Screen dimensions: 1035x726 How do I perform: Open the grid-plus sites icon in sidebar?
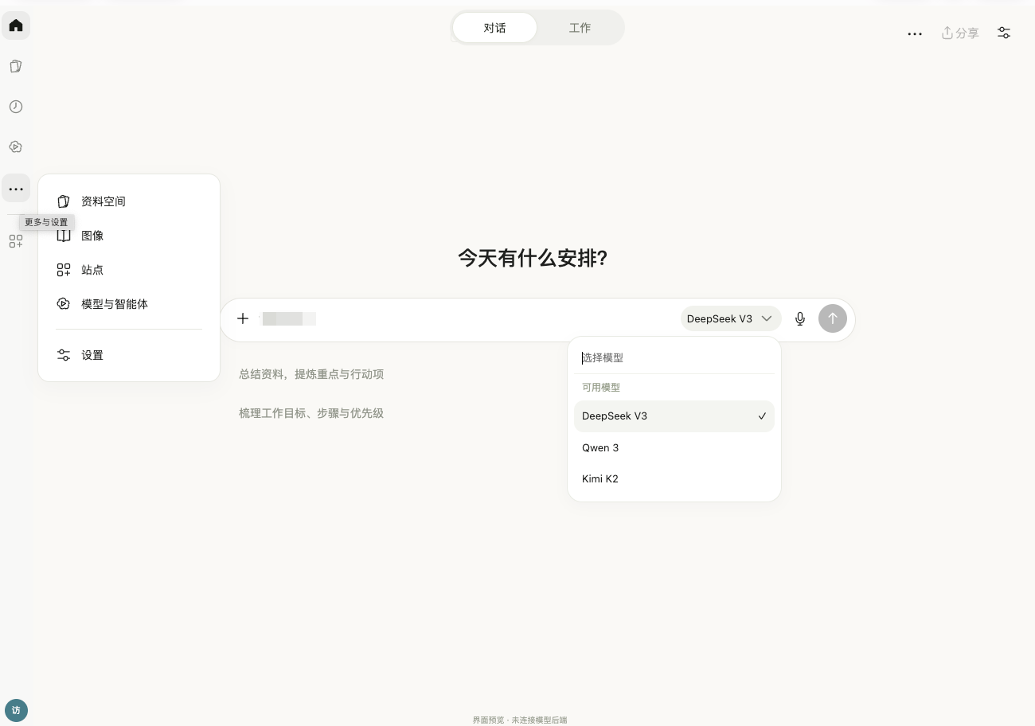pyautogui.click(x=16, y=241)
